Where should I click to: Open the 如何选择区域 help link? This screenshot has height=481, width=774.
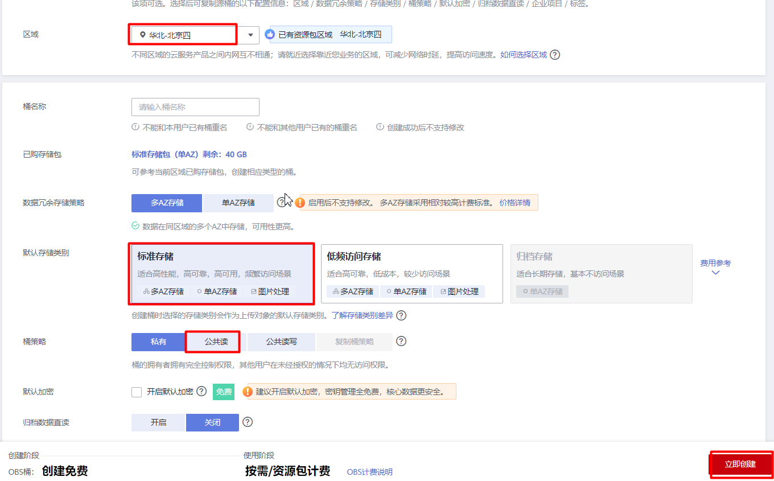[x=524, y=55]
